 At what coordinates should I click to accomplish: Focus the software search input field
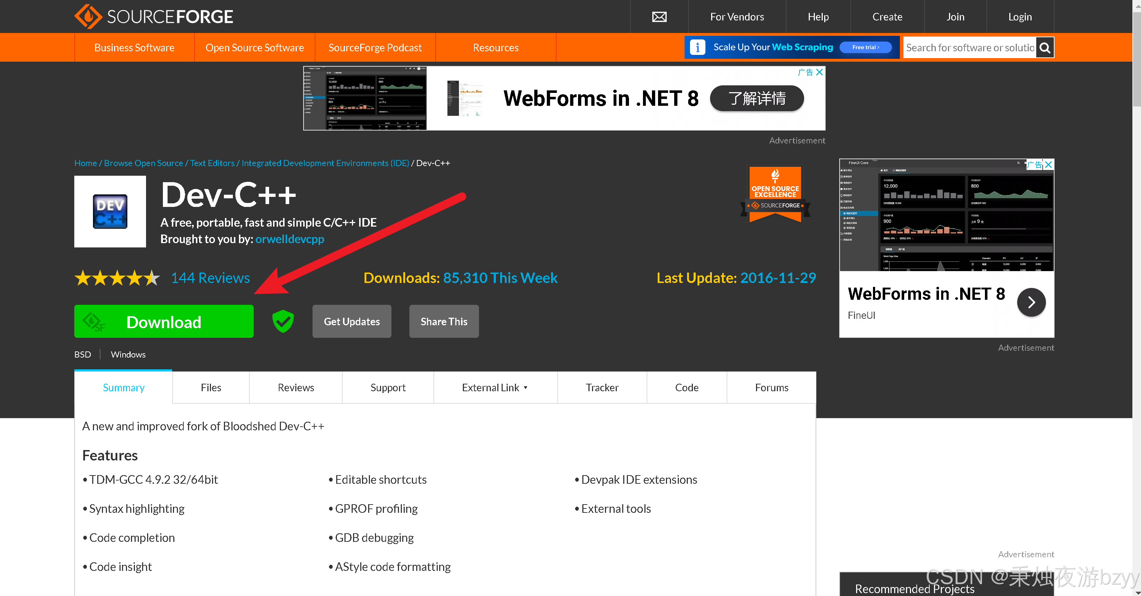(x=969, y=48)
